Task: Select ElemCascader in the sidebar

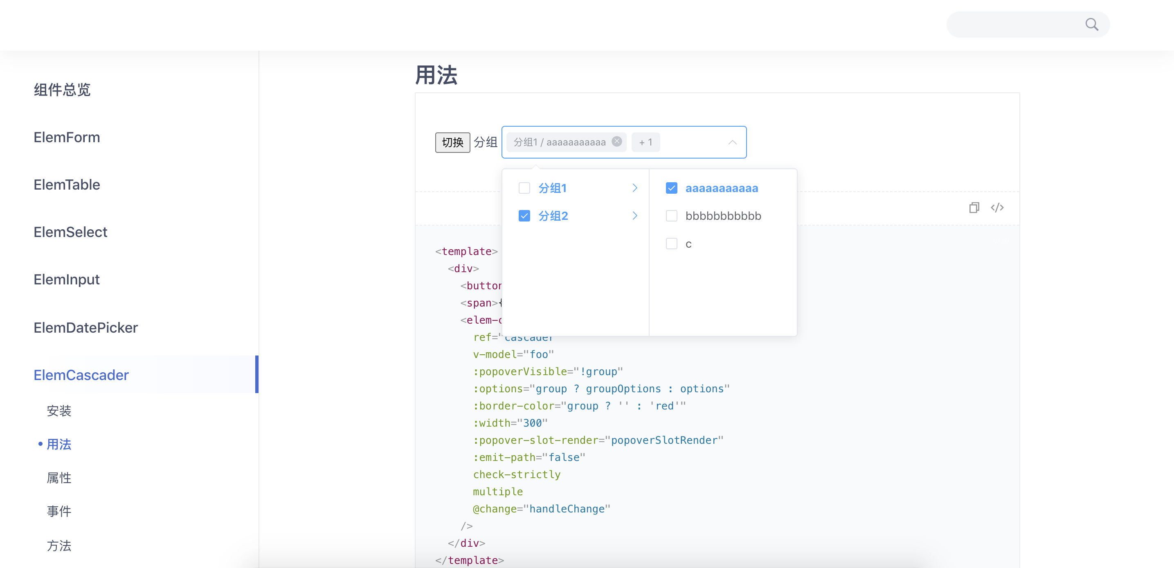Action: click(x=81, y=375)
